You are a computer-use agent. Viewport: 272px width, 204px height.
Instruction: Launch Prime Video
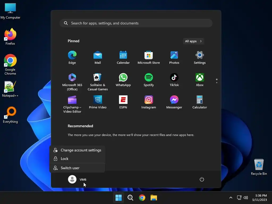pyautogui.click(x=98, y=102)
